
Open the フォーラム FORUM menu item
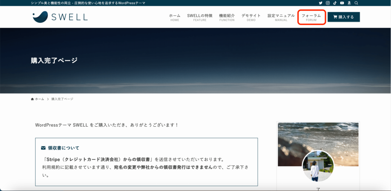(x=311, y=18)
